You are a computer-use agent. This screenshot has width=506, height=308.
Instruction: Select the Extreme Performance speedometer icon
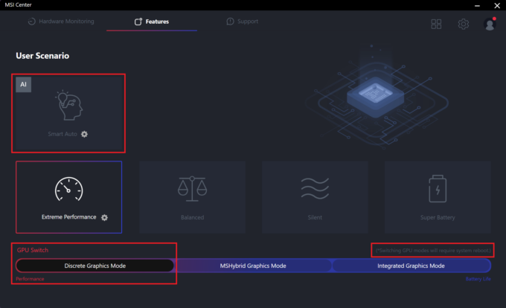click(x=68, y=189)
